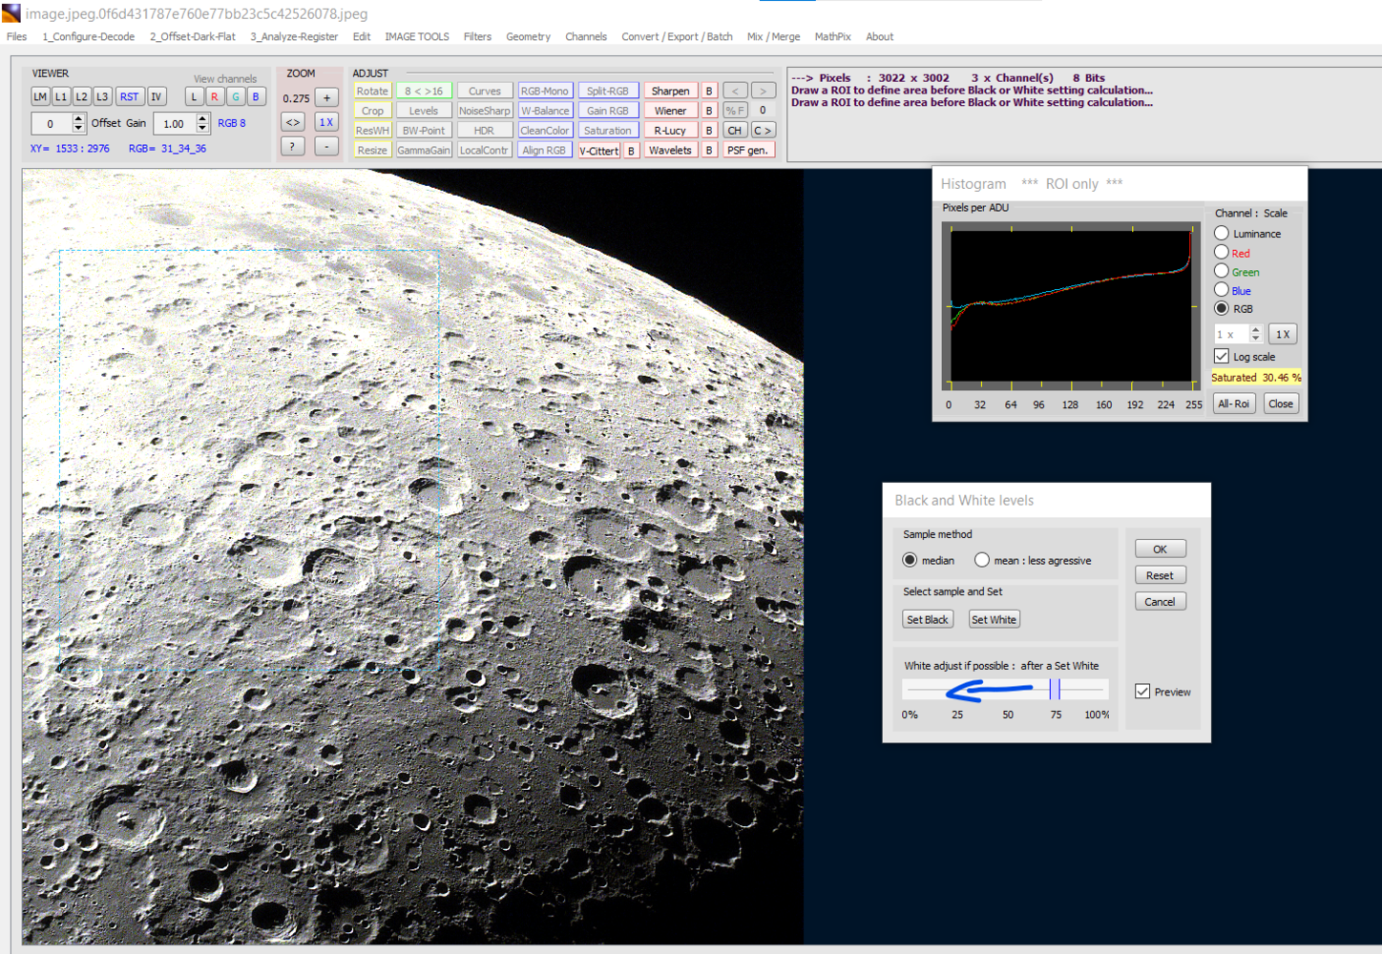Viewport: 1382px width, 954px height.
Task: Increase the histogram scale multiplier
Action: point(1256,329)
